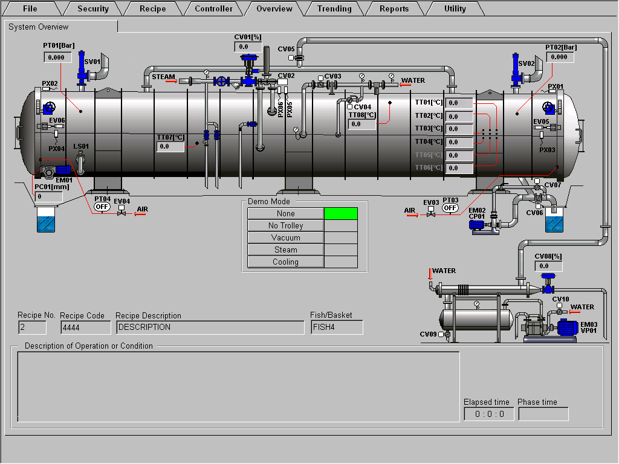
Task: Click the Recipe Description input field
Action: (x=210, y=327)
